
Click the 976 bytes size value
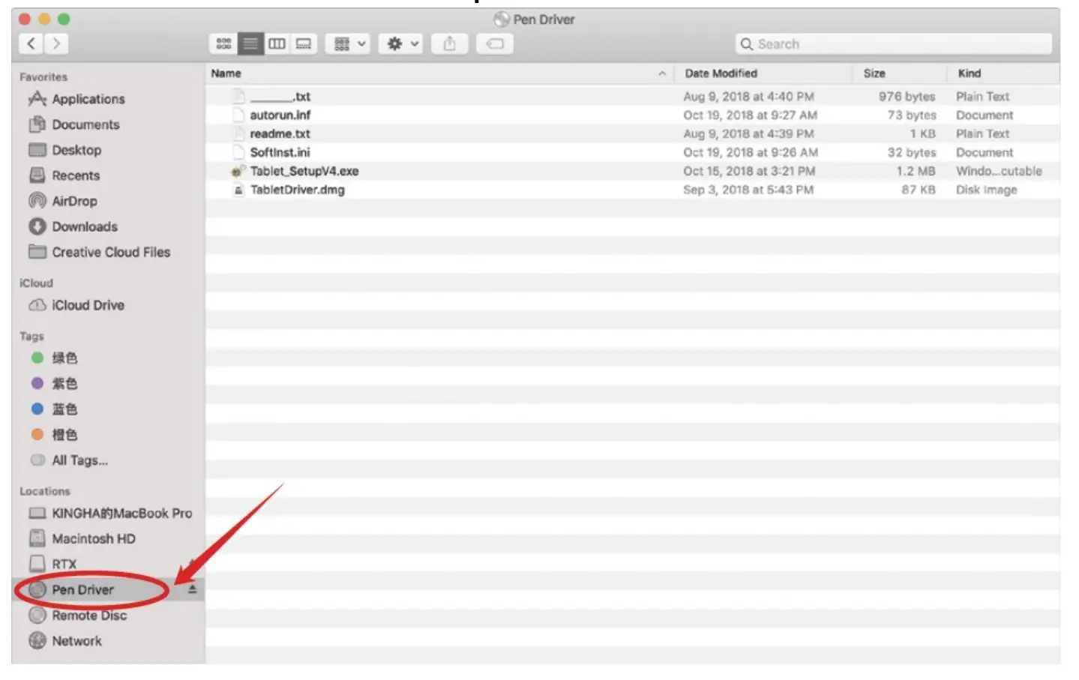point(907,97)
